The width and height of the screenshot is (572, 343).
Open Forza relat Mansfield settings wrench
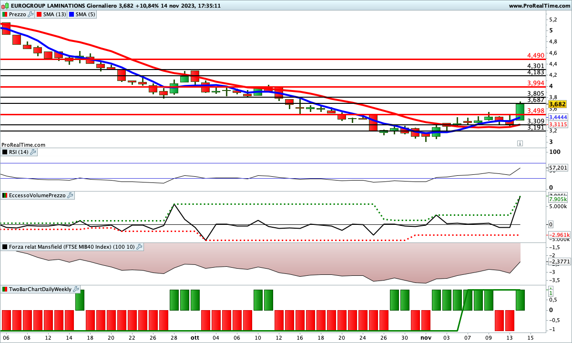point(139,247)
